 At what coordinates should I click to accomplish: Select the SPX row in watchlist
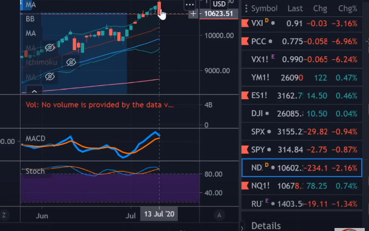[x=302, y=132]
